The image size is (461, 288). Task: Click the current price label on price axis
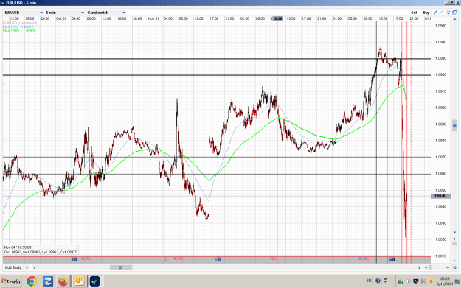tap(440, 196)
